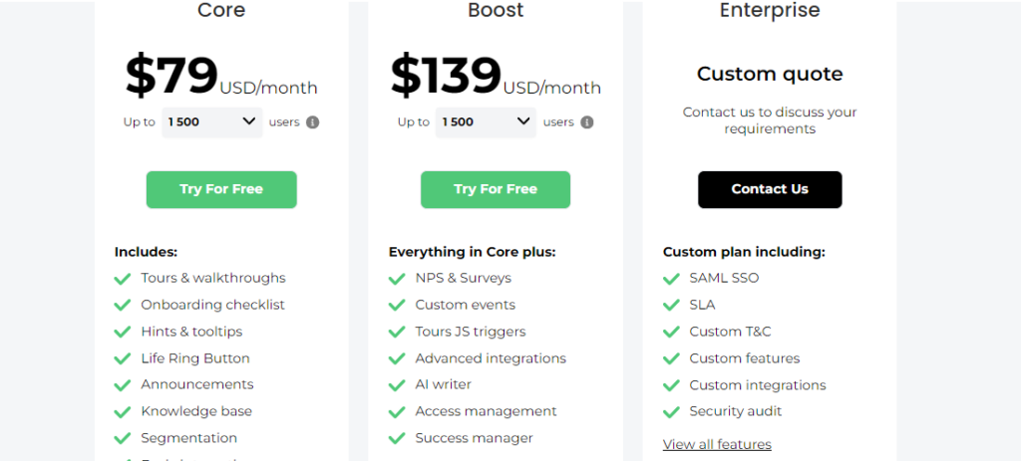Viewport: 1021px width, 461px height.
Task: Click checkmark beside Custom integrations
Action: [x=671, y=385]
